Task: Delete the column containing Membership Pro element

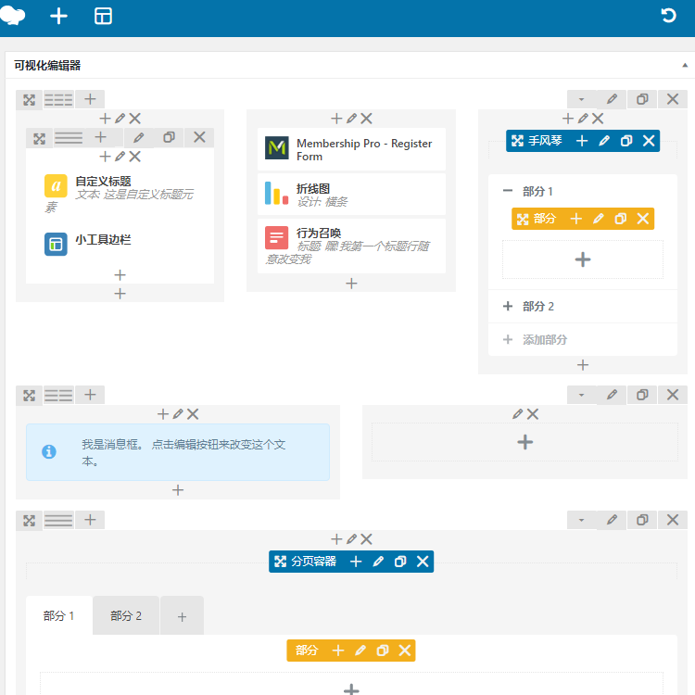Action: pos(367,119)
